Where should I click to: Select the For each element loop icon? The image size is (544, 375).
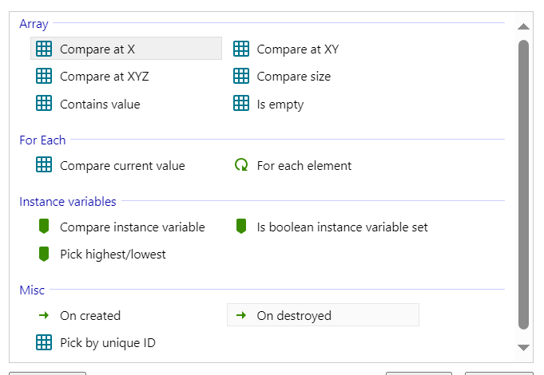pyautogui.click(x=241, y=165)
